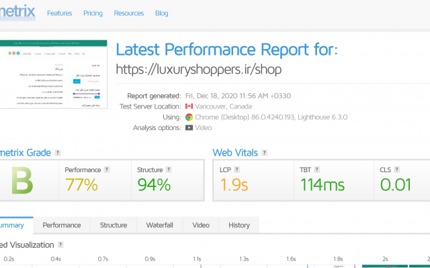Screen dimensions: 430x268
Task: Click the LCP help question mark
Action: (236, 170)
